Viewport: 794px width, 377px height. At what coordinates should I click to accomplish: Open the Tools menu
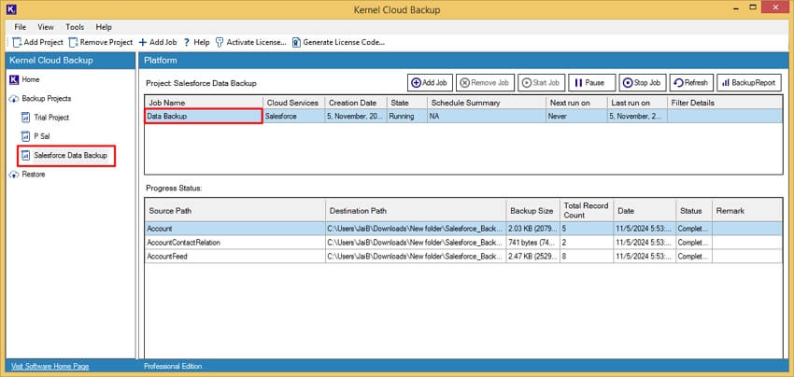coord(75,27)
